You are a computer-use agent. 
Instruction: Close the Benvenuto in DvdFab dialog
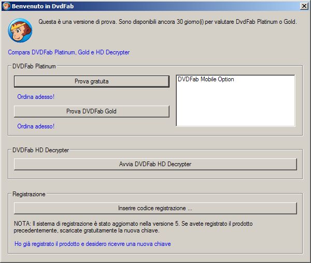304,6
